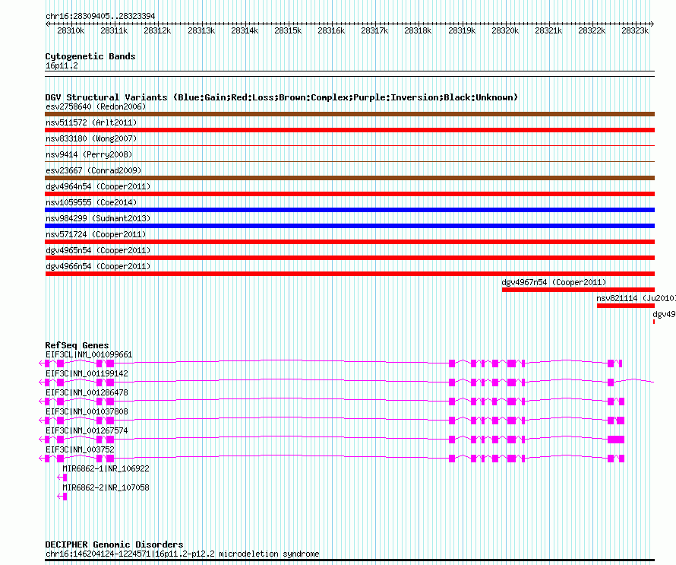Select the RefSeq Genes track title
676x565 pixels.
pyautogui.click(x=77, y=345)
